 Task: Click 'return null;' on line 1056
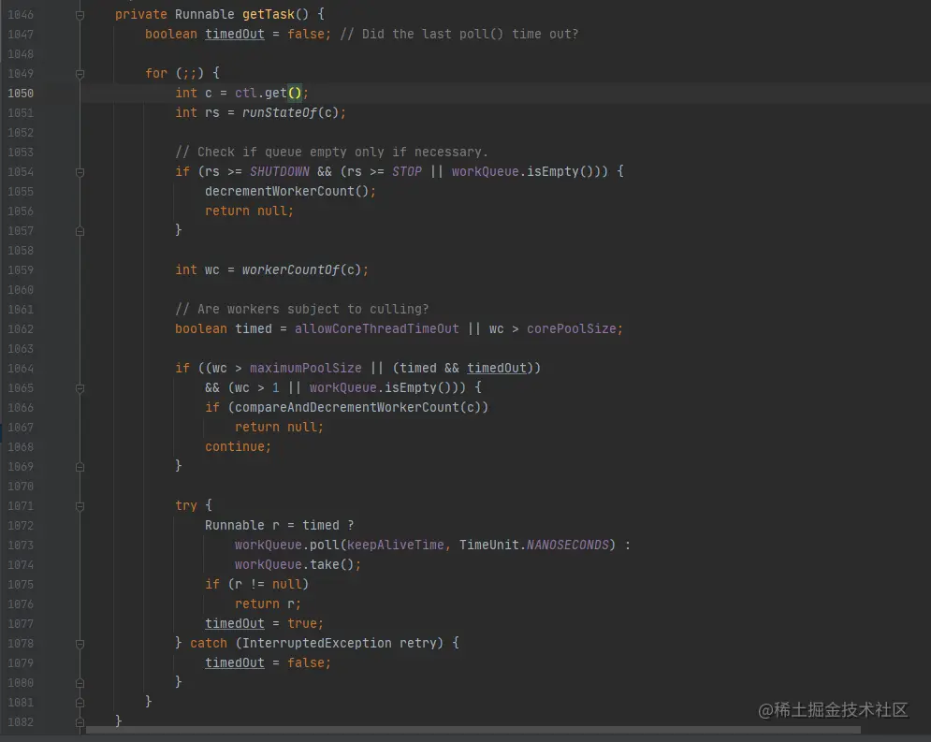(250, 211)
